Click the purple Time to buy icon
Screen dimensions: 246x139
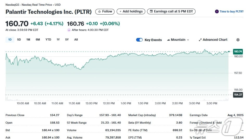[x=217, y=11]
